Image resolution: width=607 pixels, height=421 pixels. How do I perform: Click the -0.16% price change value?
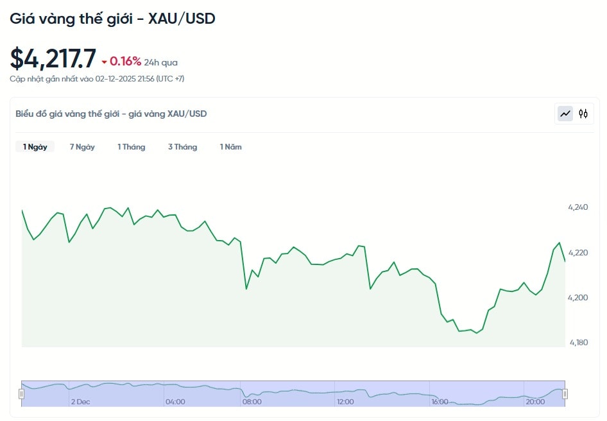125,62
